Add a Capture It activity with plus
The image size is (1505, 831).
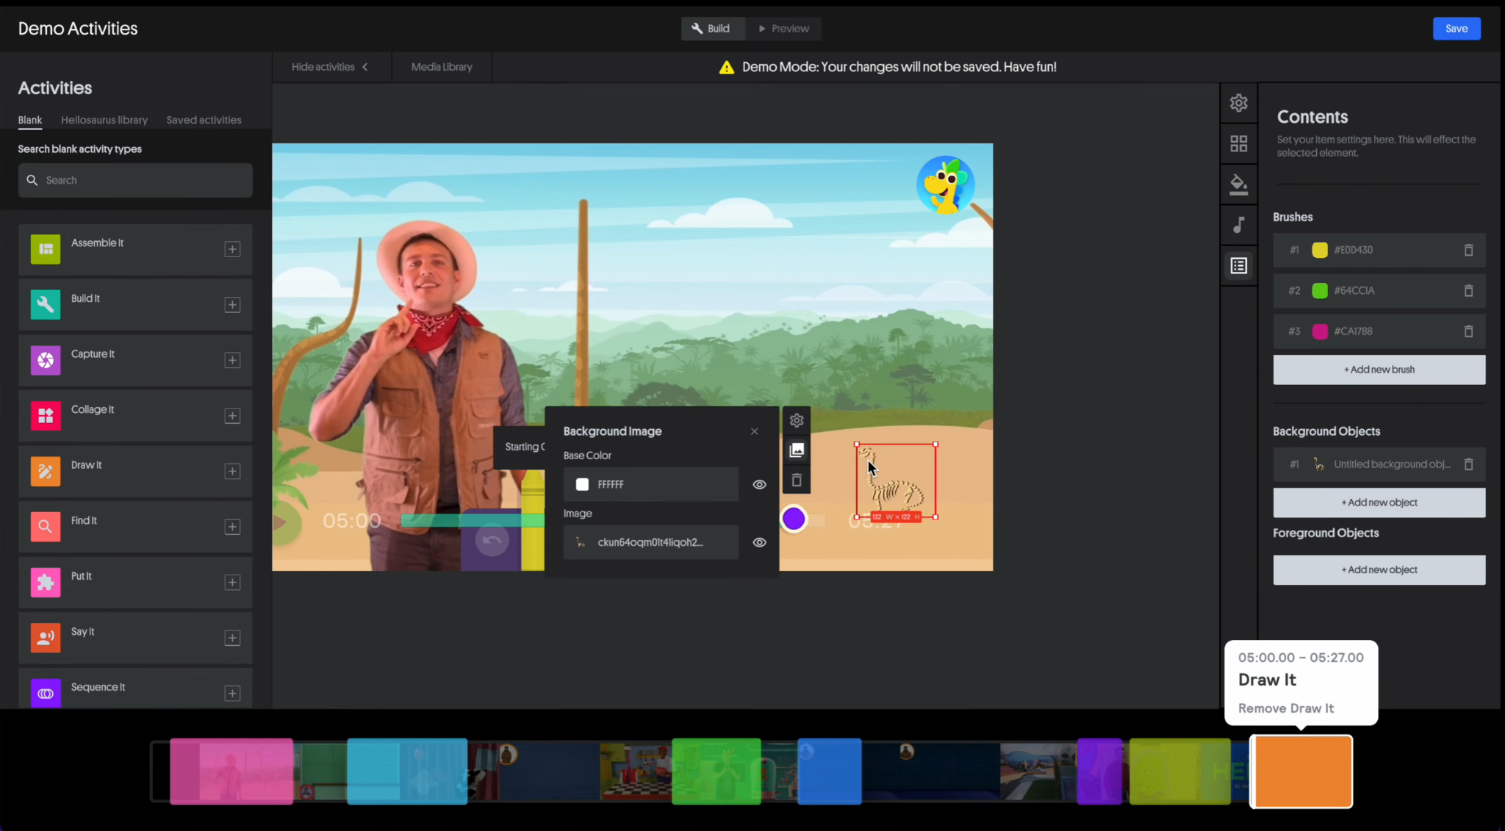pos(232,360)
